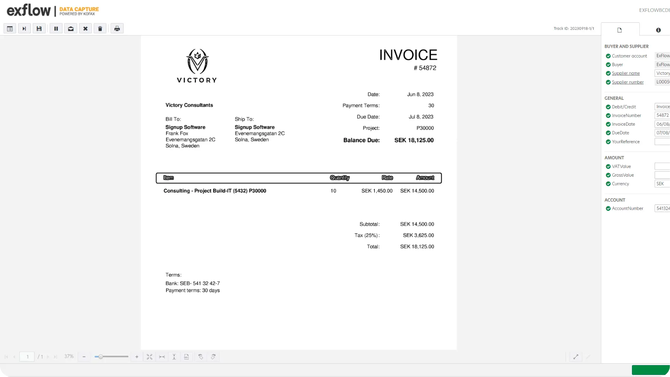Screen dimensions: 670x377
Task: Open the Debit/Credit dropdown field
Action: coord(662,107)
